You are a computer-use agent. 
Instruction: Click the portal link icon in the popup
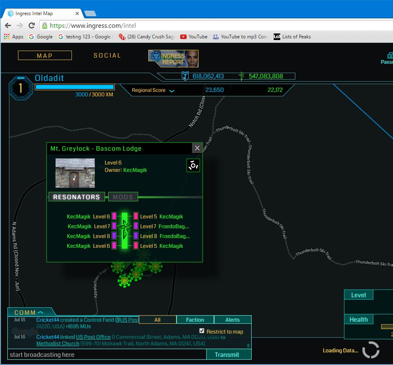tap(193, 165)
